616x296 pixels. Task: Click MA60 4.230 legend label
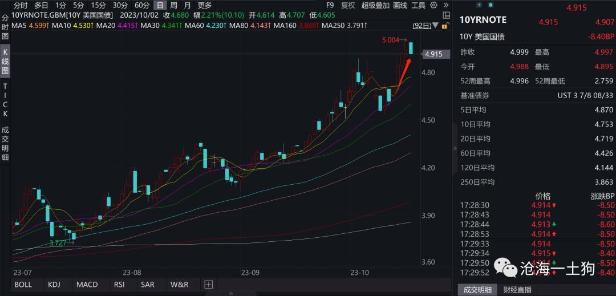click(206, 26)
